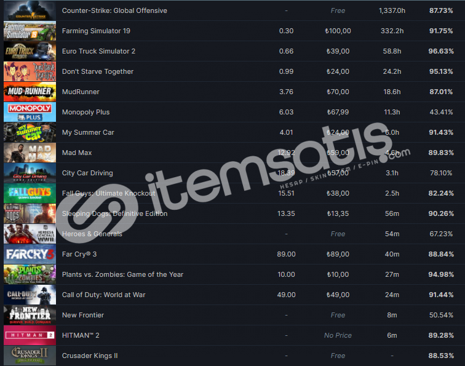Select the Euro Truck Simulator 2 thumbnail
Screen dimensions: 465x366
[30, 51]
